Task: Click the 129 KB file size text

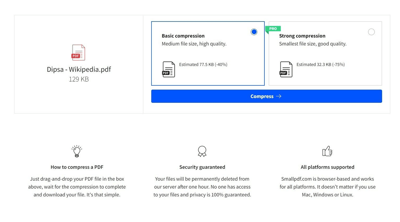Action: [79, 79]
